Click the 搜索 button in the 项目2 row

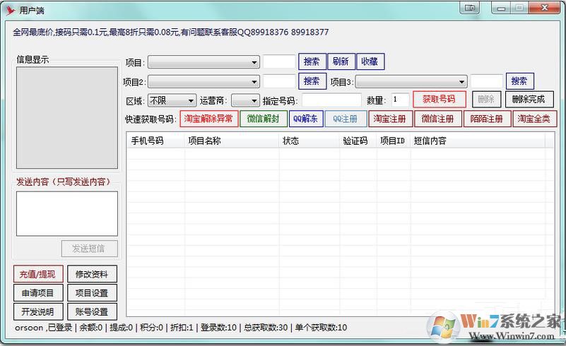312,81
